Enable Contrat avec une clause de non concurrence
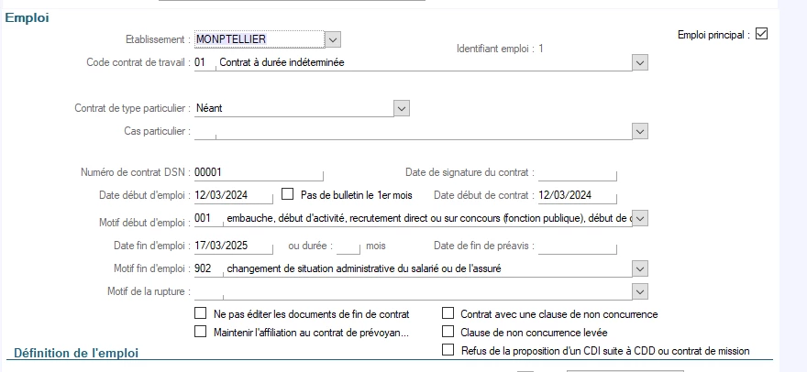The width and height of the screenshot is (807, 372). point(448,313)
